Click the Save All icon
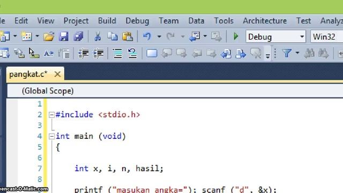Viewport: 343px width, 193px height. (x=78, y=36)
